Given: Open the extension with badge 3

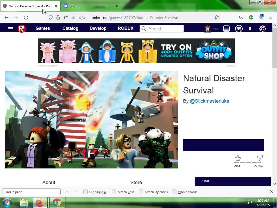Looking at the screenshot, I should [261, 17].
